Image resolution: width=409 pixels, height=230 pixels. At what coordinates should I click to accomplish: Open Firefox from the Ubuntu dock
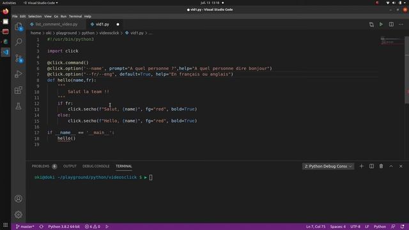[x=6, y=11]
